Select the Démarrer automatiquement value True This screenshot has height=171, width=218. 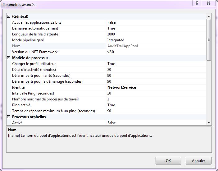111,28
